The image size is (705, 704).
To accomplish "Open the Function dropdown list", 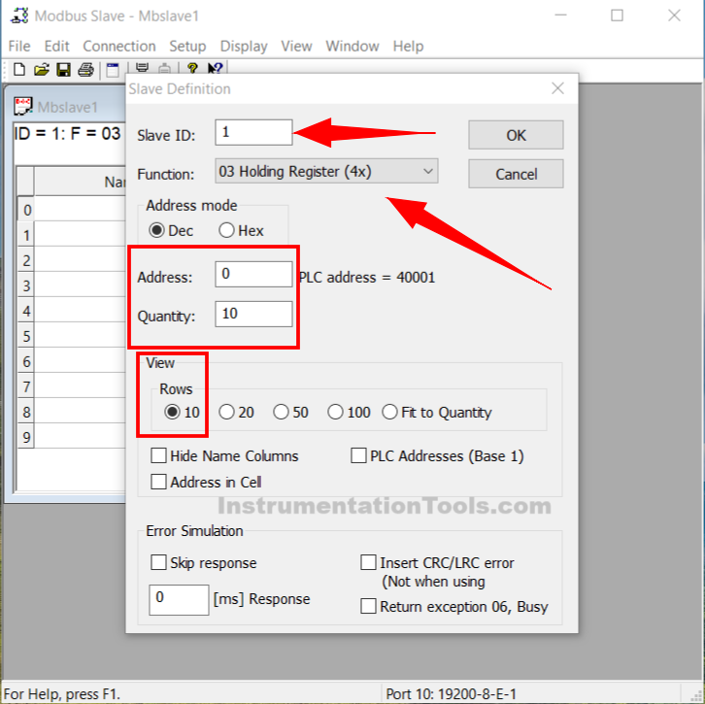I will click(x=326, y=171).
